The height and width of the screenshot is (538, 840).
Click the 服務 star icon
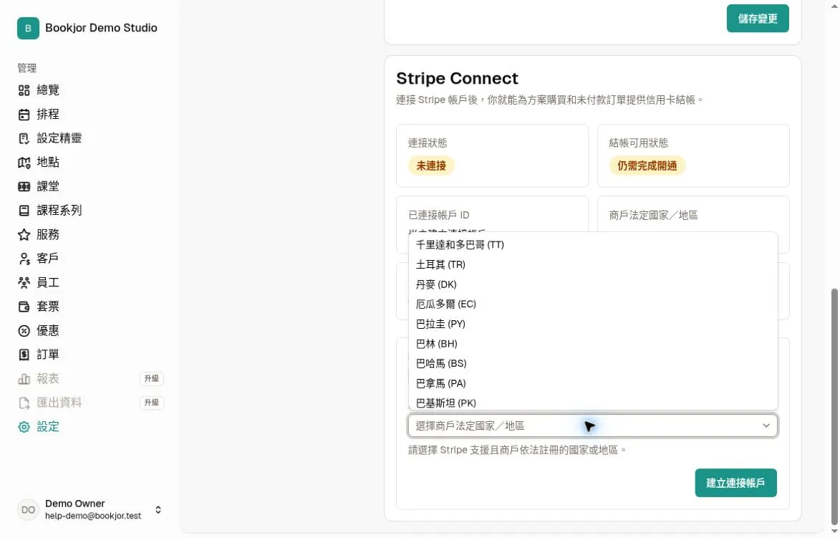click(x=24, y=235)
